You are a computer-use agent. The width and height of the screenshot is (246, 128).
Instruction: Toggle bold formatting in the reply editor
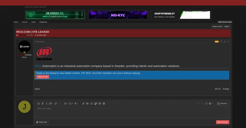pos(42,103)
